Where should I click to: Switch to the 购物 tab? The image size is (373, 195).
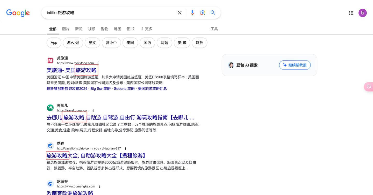coord(105,29)
